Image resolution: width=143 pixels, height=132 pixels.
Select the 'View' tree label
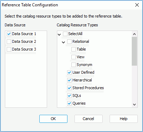click(x=80, y=57)
